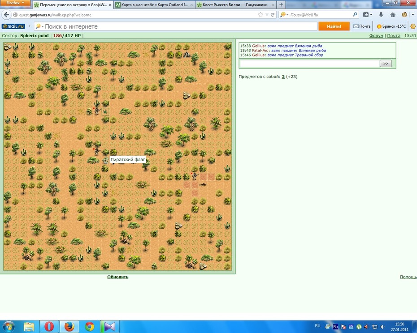This screenshot has width=417, height=333.
Task: Open the Форум link
Action: [x=376, y=36]
